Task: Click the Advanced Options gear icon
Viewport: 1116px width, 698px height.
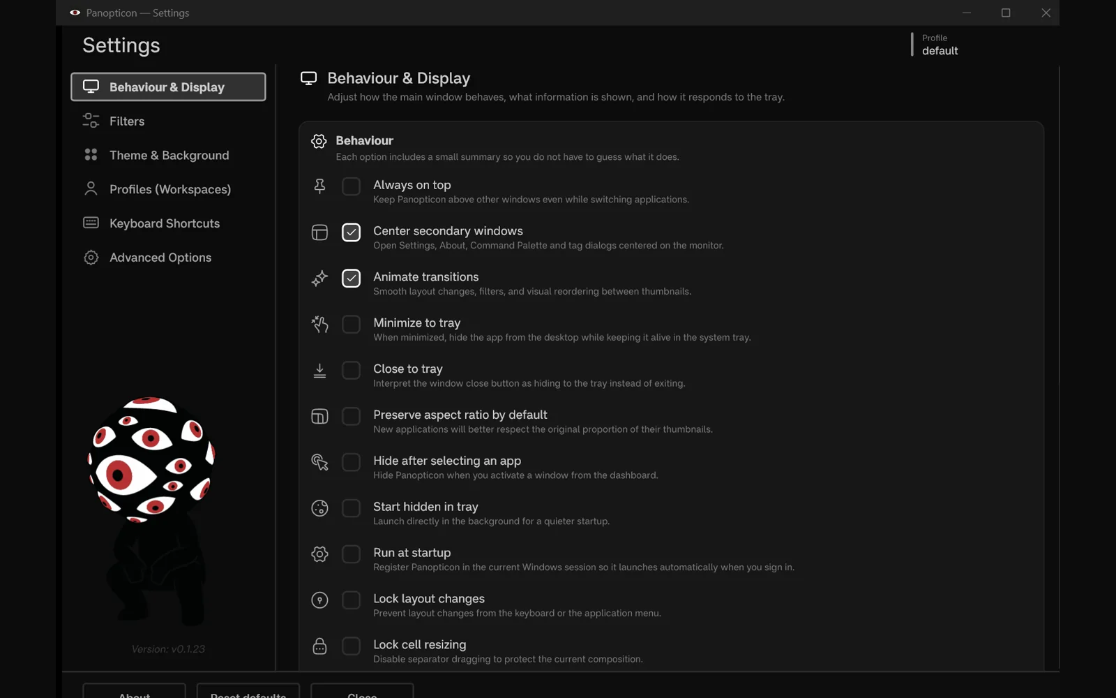Action: coord(91,257)
